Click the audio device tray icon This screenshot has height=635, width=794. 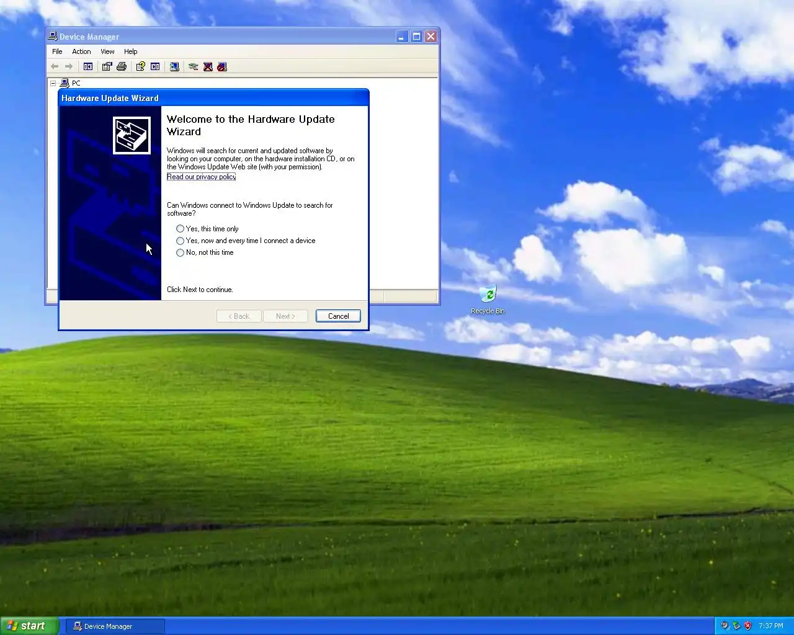point(725,626)
